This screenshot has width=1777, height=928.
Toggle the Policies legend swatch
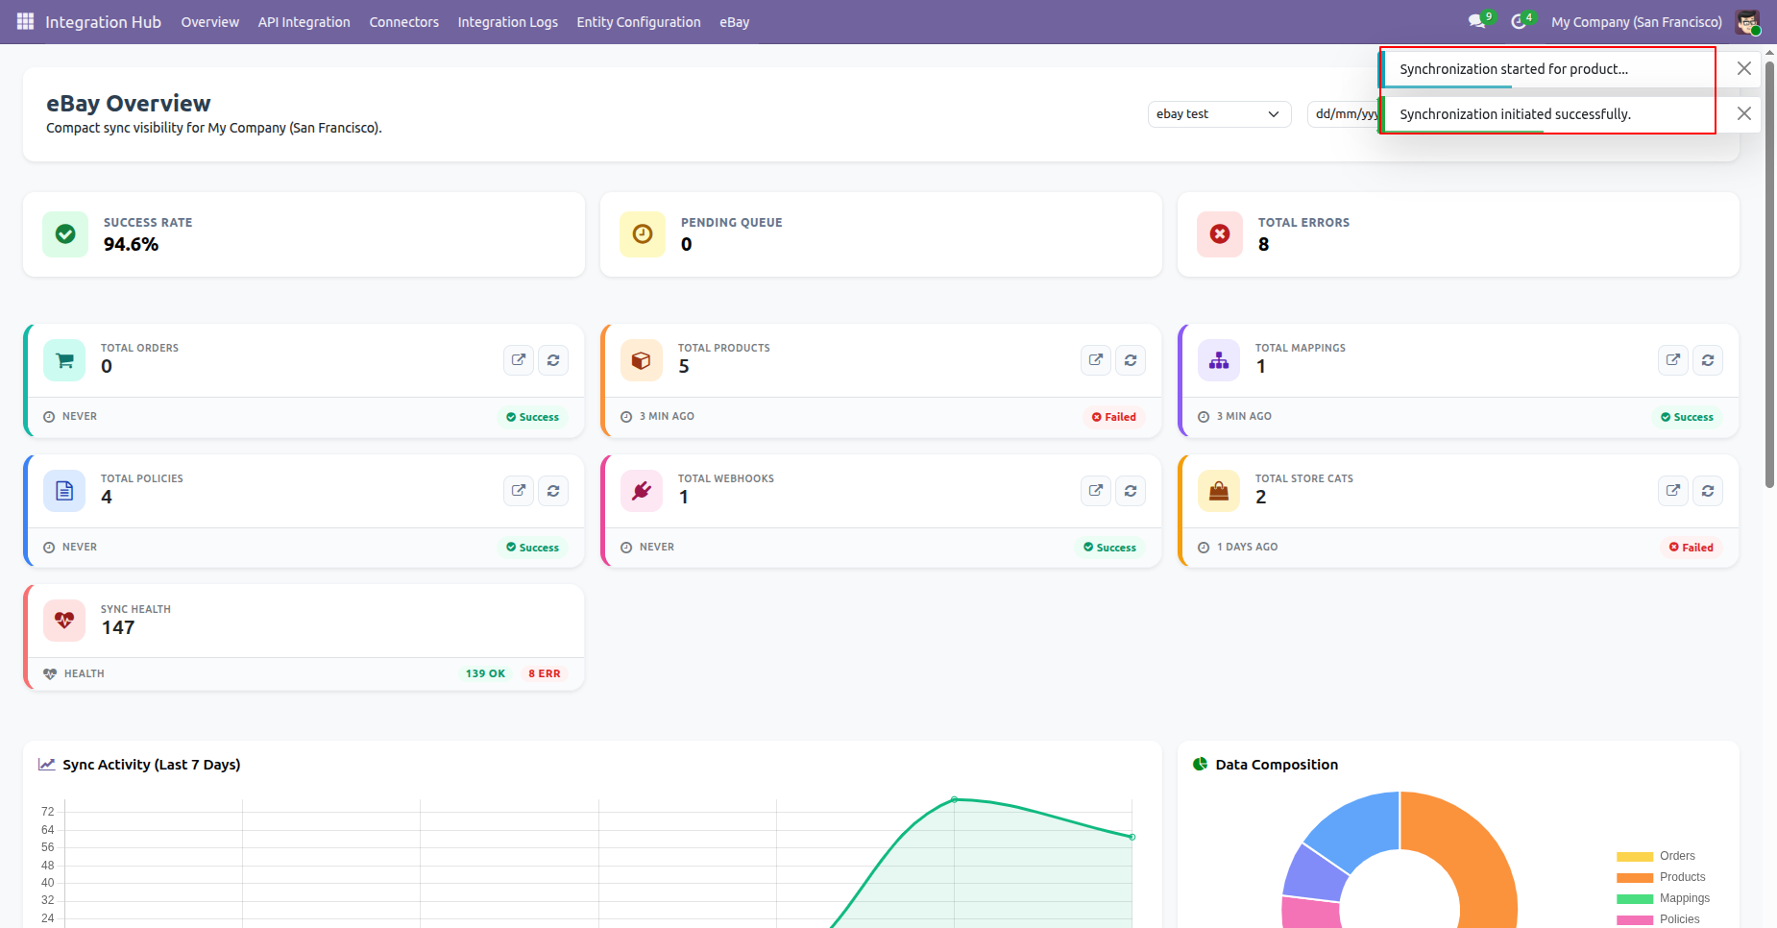point(1634,920)
